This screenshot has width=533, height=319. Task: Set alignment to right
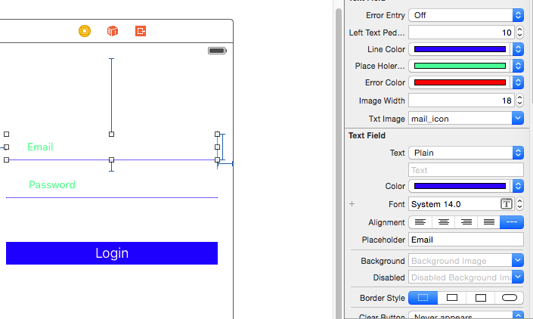tap(466, 222)
